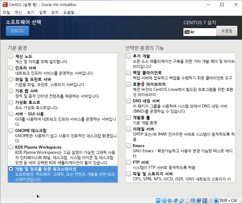The width and height of the screenshot is (242, 204).
Task: Click the mouse integration icon in status bar
Action: (210, 200)
